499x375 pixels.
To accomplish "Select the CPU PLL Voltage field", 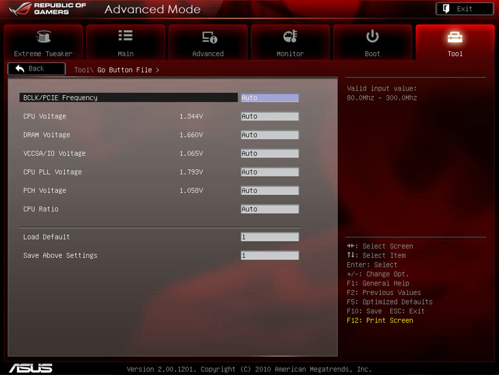I will pyautogui.click(x=269, y=172).
